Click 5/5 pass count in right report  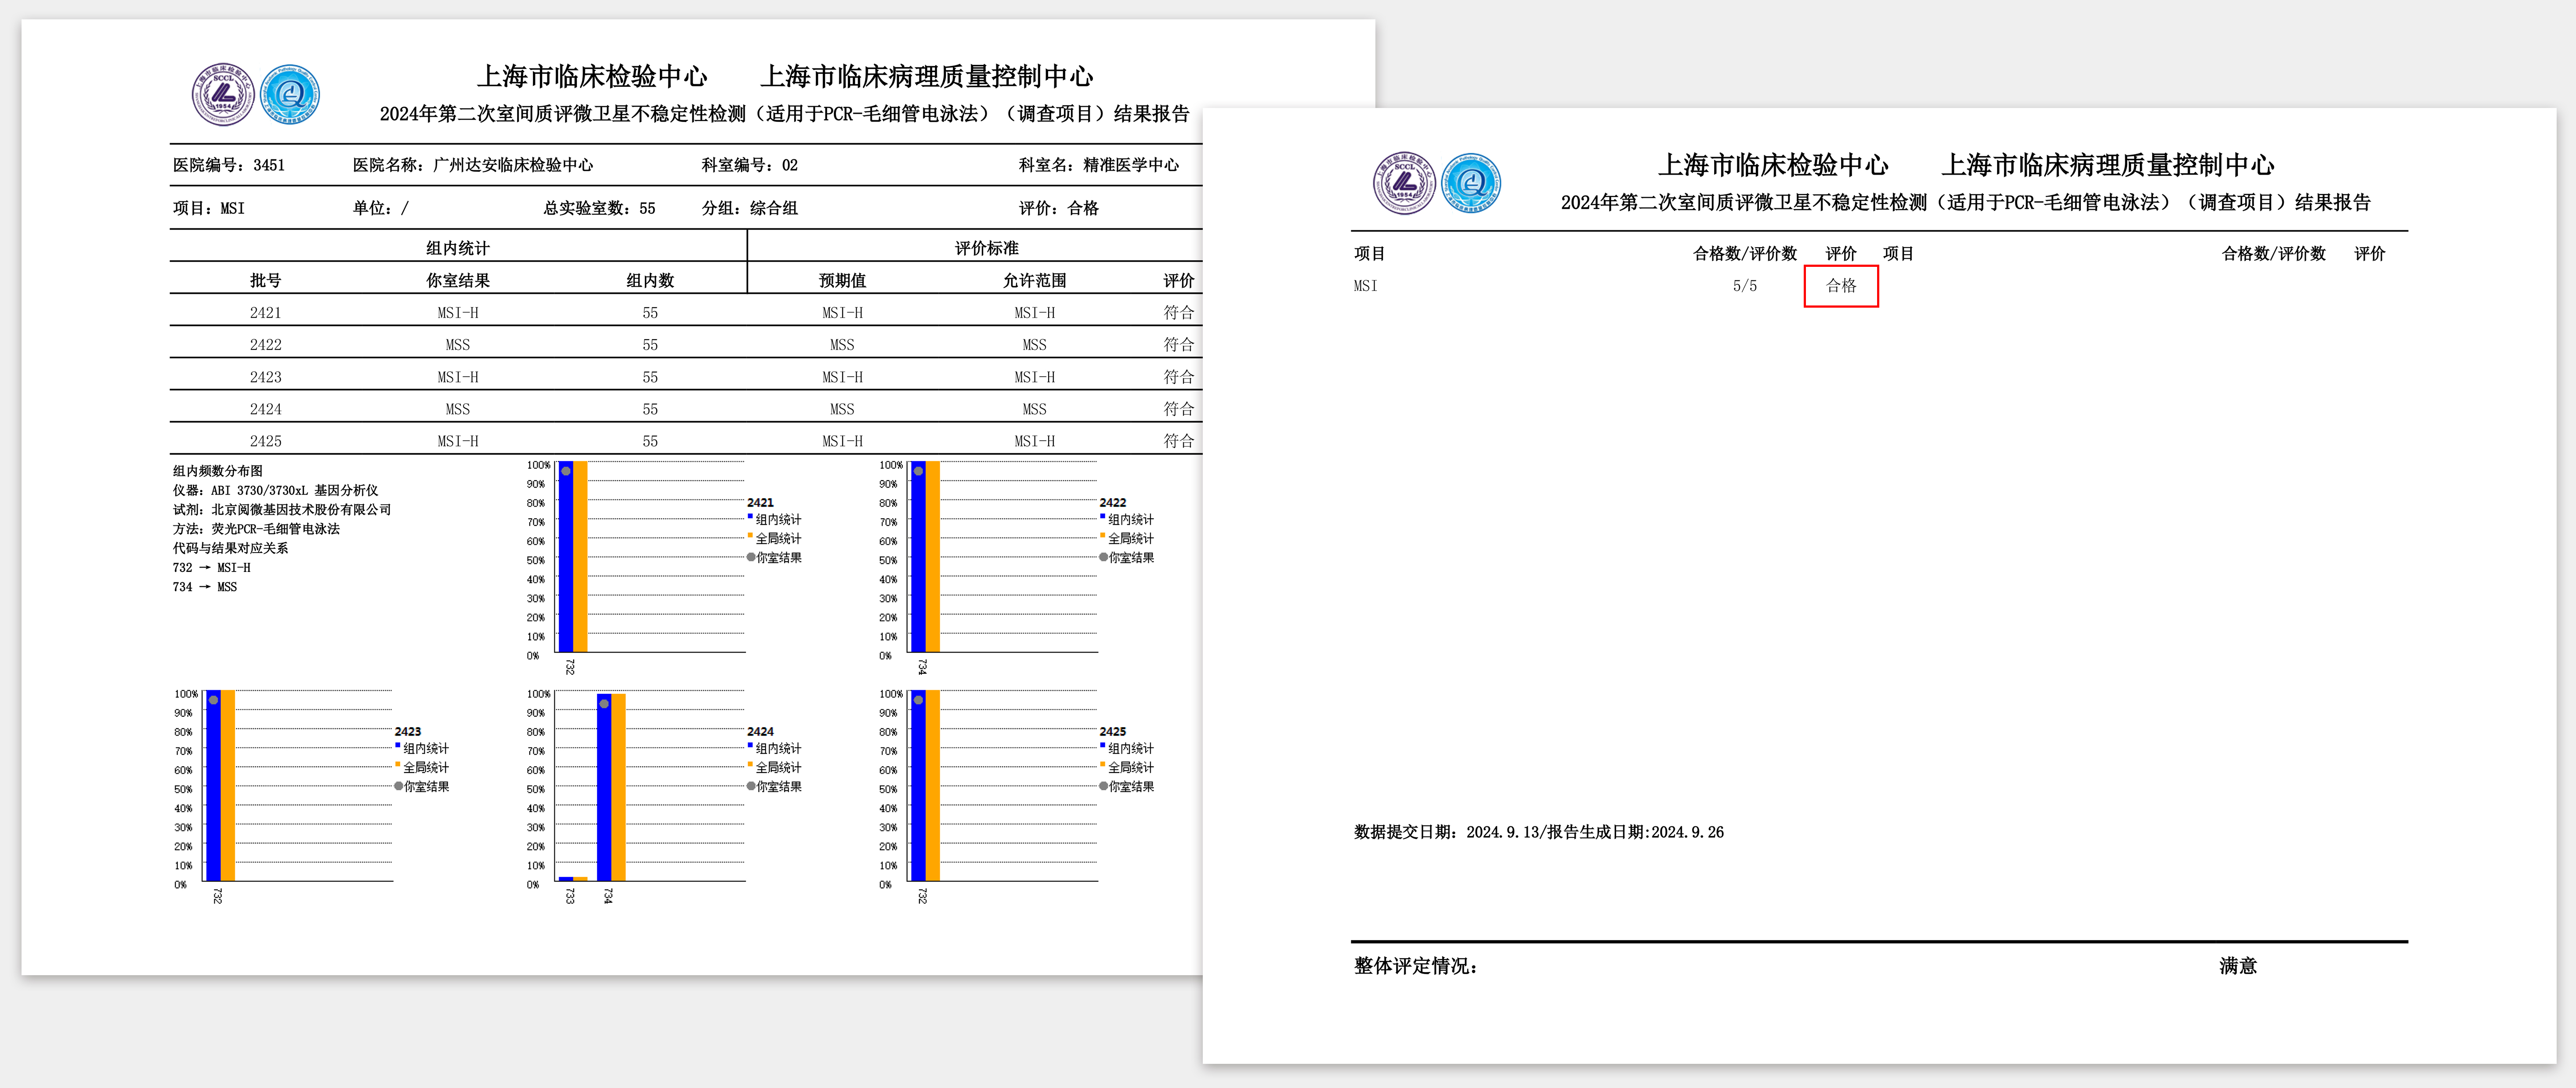[x=1744, y=286]
